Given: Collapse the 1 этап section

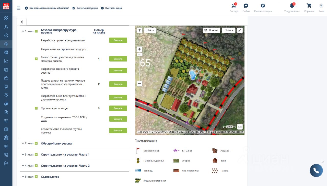Looking at the screenshot, I should (23, 31).
